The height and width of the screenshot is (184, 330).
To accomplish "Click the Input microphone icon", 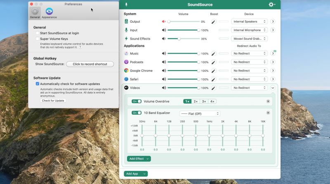I will 126,30.
